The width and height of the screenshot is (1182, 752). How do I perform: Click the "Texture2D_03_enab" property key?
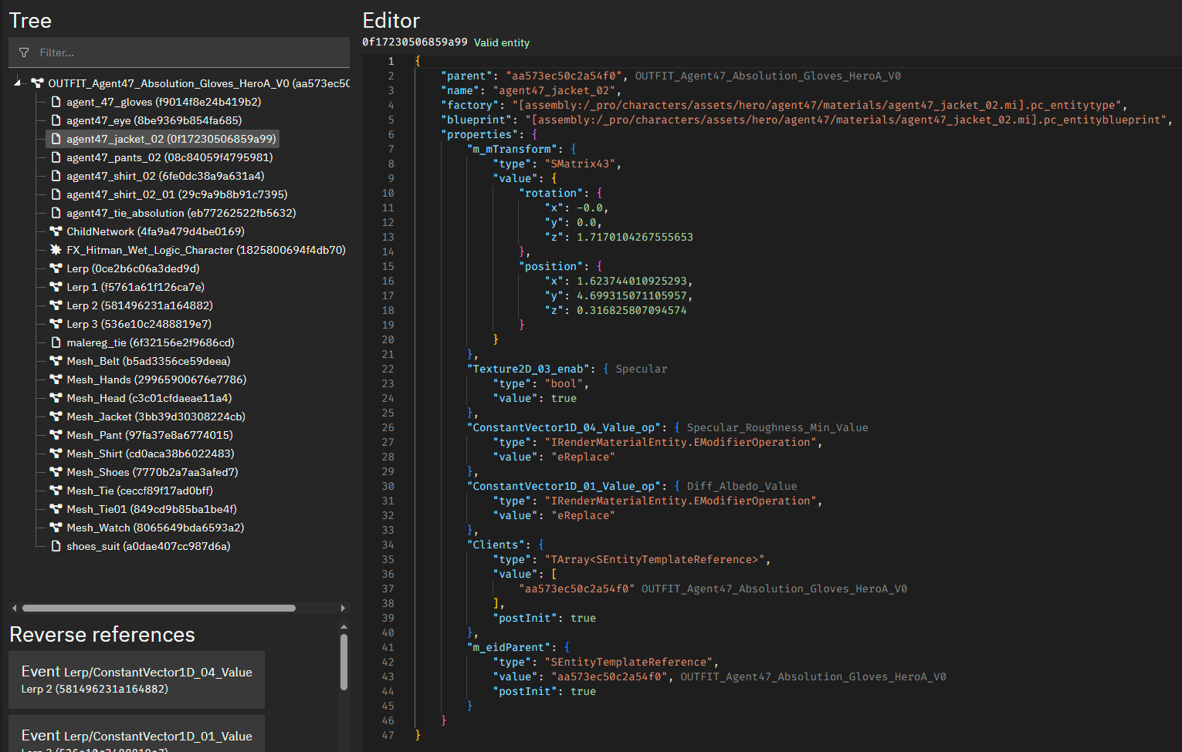[528, 369]
